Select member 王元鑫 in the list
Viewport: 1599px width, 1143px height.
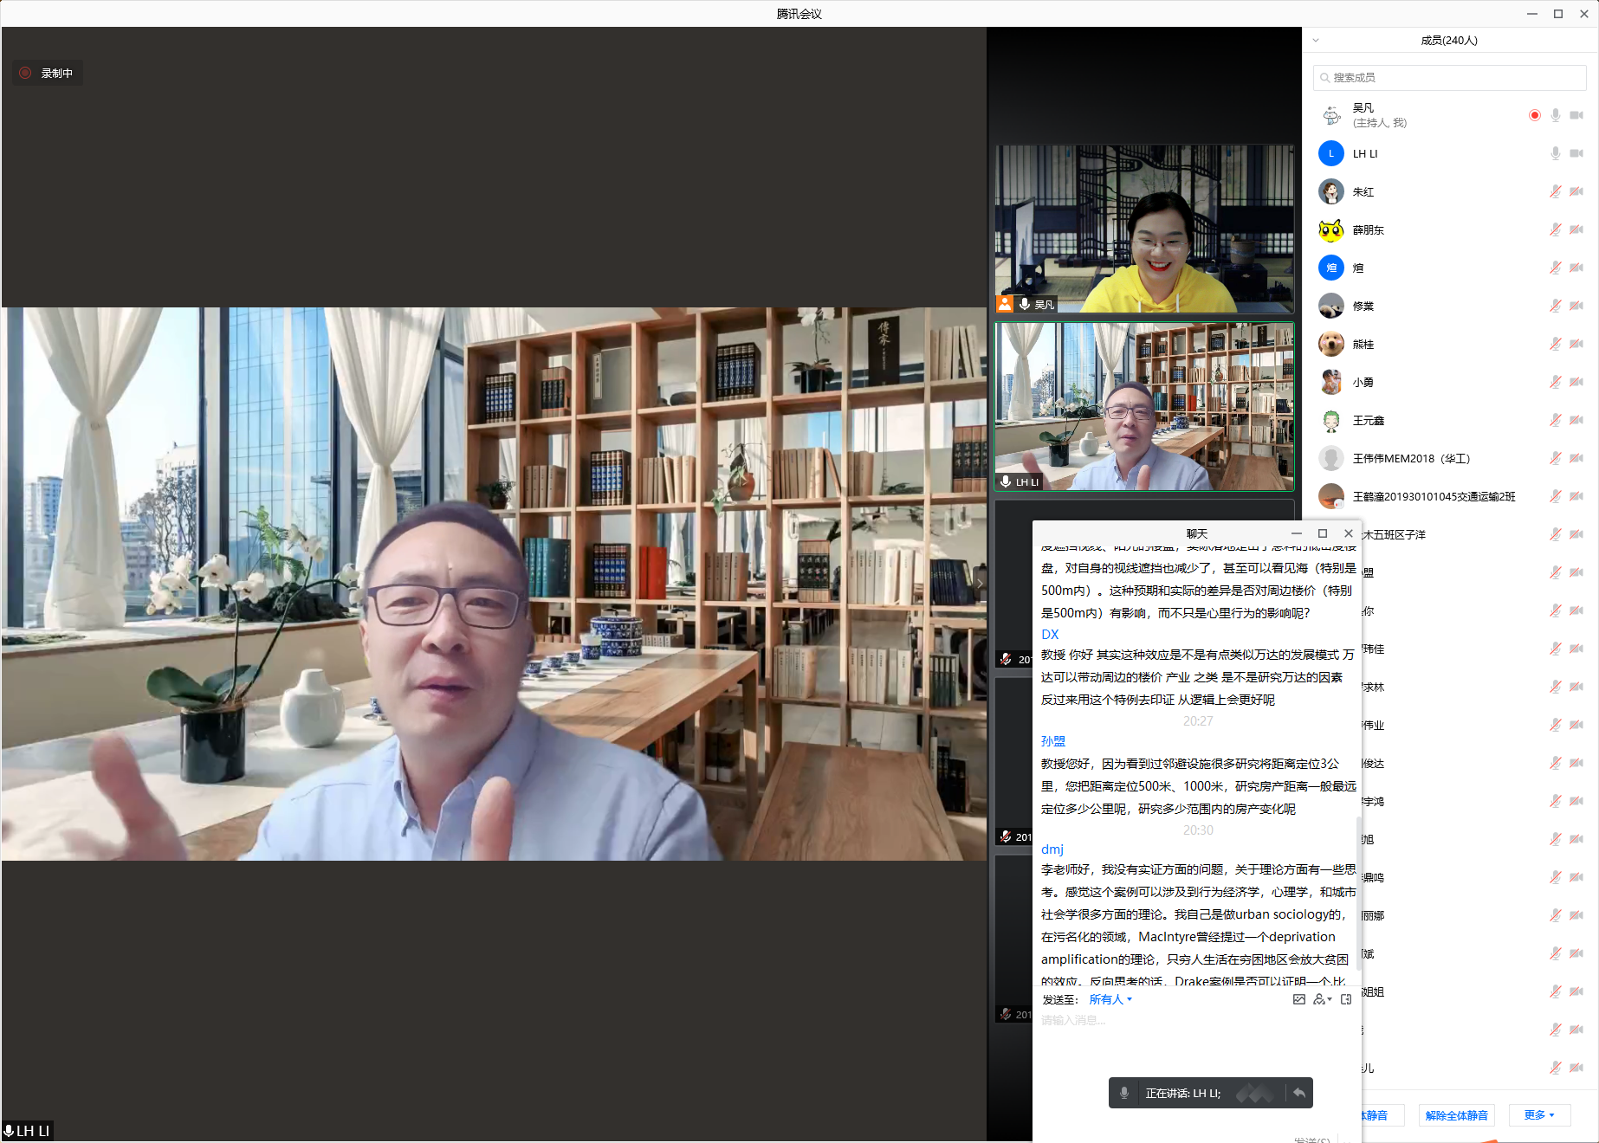[1369, 421]
